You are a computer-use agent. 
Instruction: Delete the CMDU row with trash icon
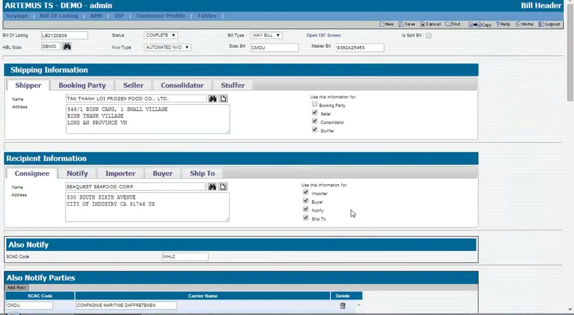click(x=342, y=305)
